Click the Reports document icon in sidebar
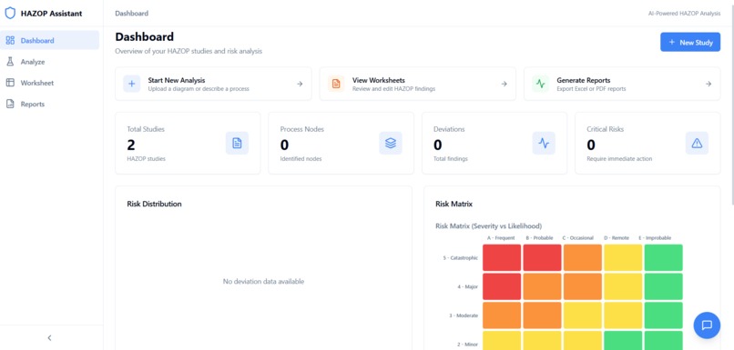Screen dimensions: 734x350 [10, 105]
